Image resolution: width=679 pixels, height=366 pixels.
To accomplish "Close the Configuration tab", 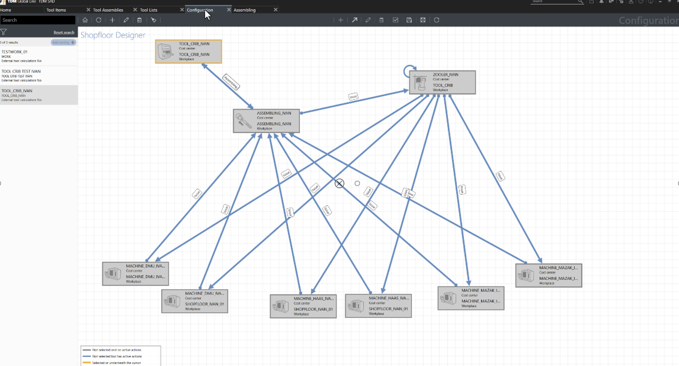I will 228,10.
